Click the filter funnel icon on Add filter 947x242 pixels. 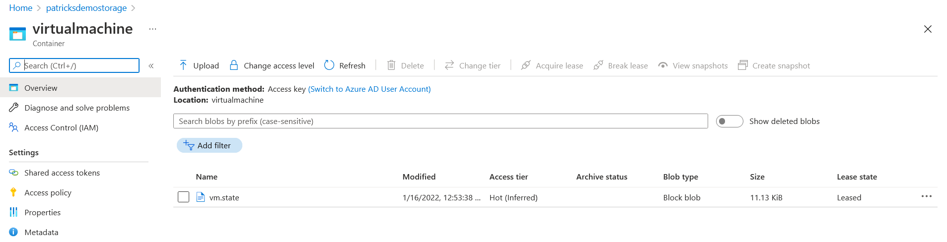coord(189,145)
